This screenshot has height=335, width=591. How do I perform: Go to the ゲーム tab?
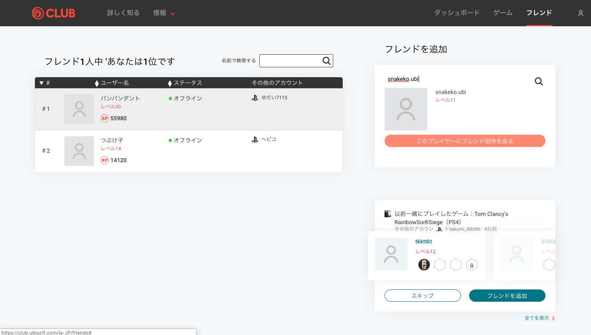point(503,13)
